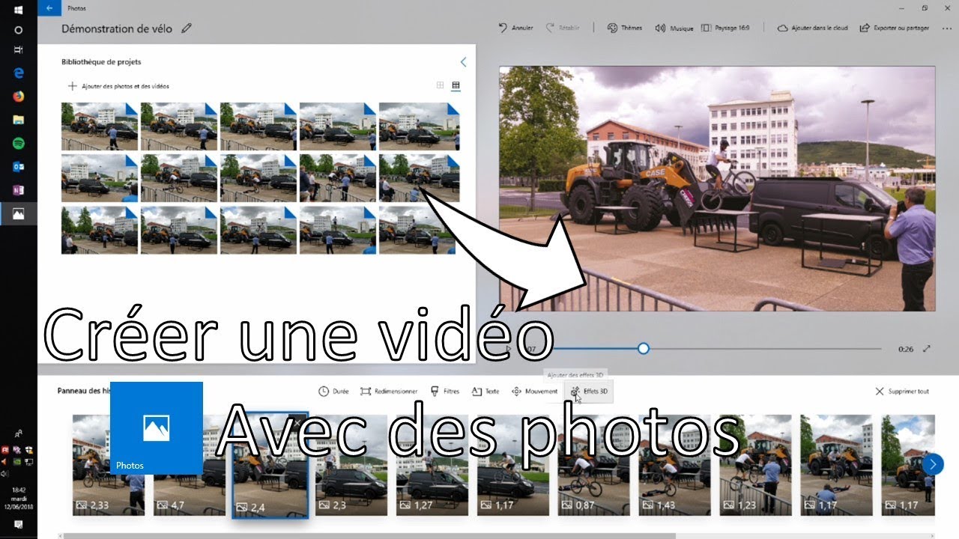Click the 0:26 total duration text
This screenshot has width=959, height=539.
click(x=906, y=349)
